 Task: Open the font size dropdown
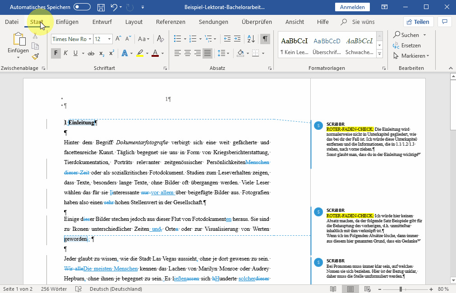pyautogui.click(x=109, y=39)
